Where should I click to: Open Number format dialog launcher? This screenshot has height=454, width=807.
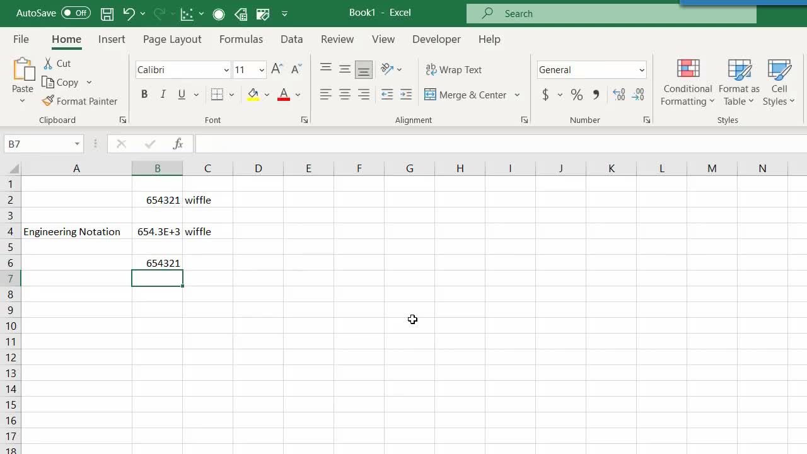[x=647, y=120]
